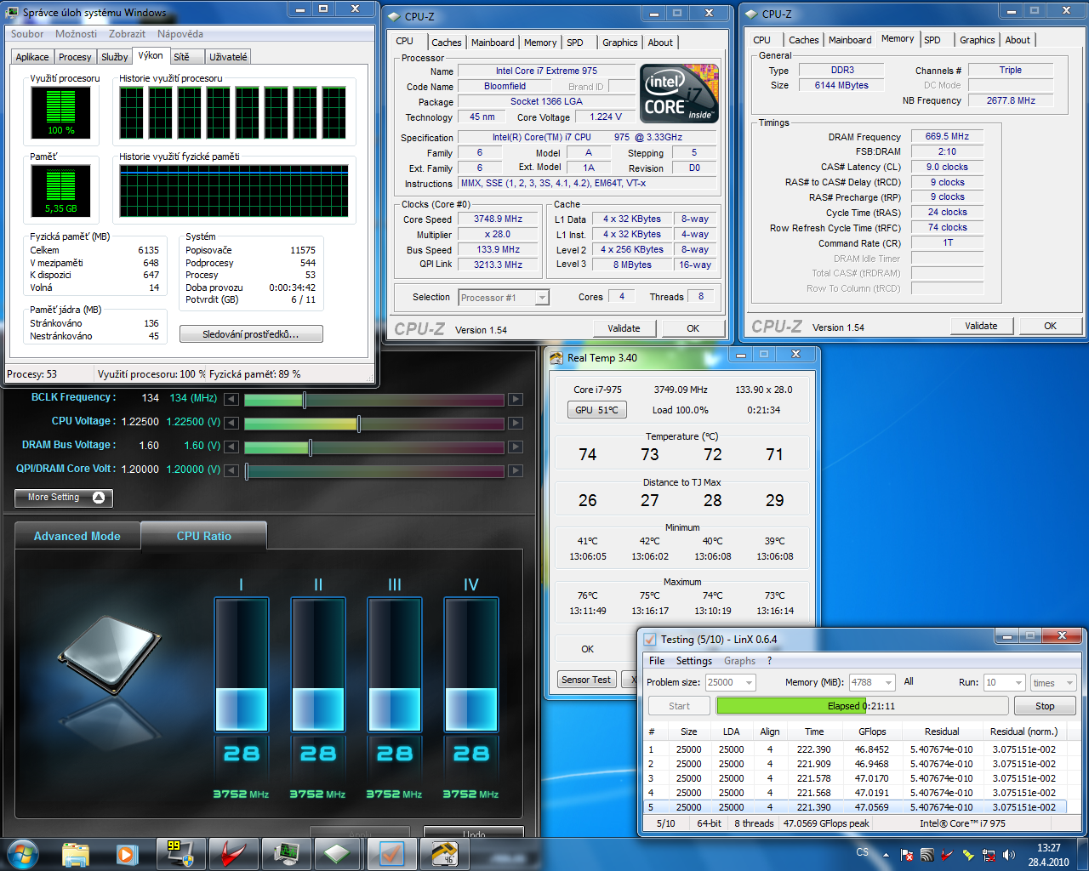Open Graphics tab in right CPU-Z
Screen dimensions: 1089x871
977,40
